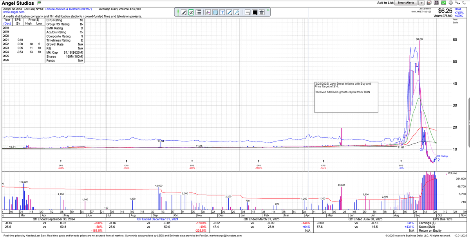470x238 pixels.
Task: Click the $6.25 current price
Action: [445, 11]
